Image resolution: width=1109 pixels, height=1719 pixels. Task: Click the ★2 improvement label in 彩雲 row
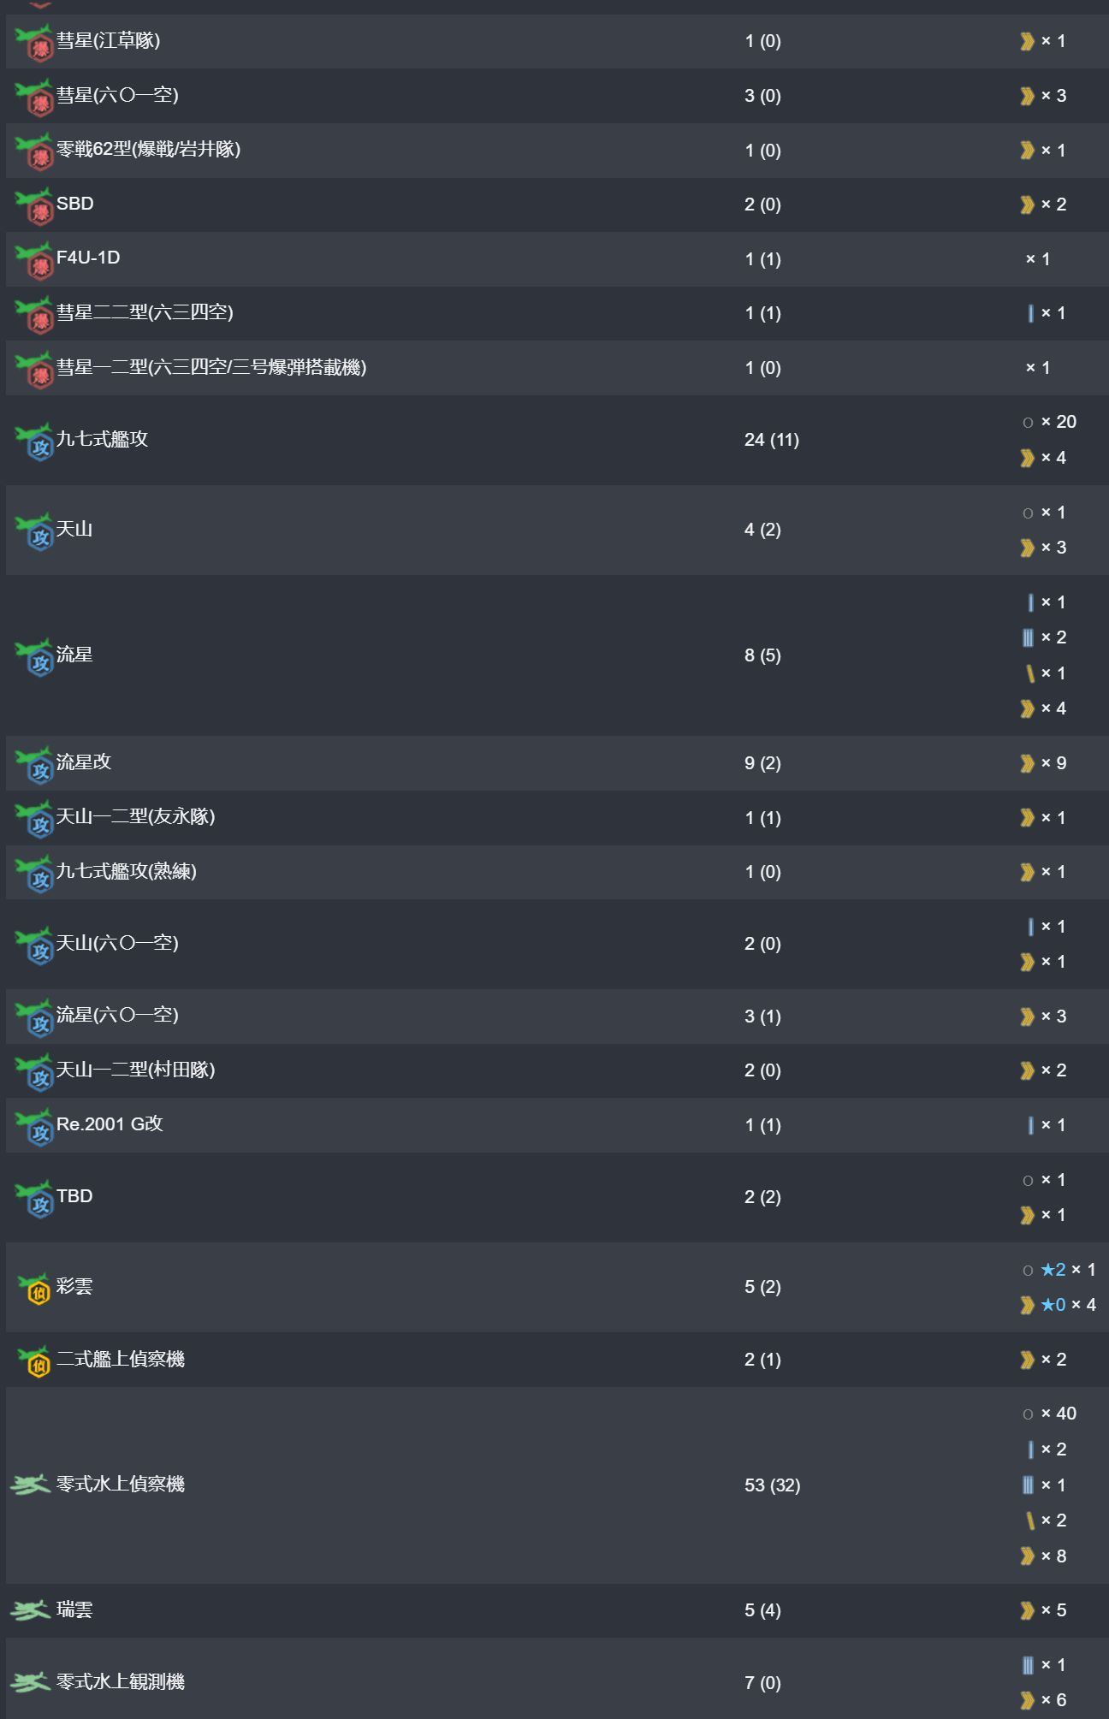click(1053, 1270)
